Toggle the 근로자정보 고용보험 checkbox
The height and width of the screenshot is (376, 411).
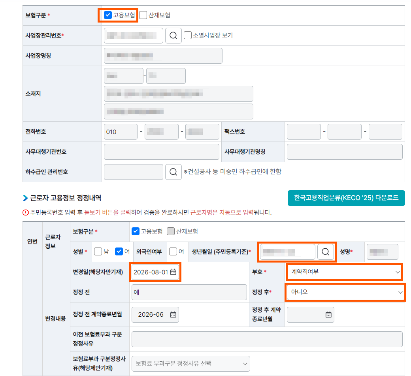(136, 231)
